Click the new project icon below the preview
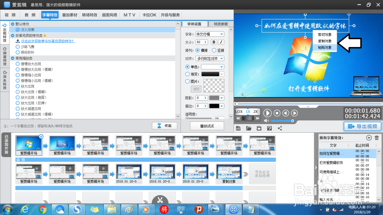 coord(238,128)
